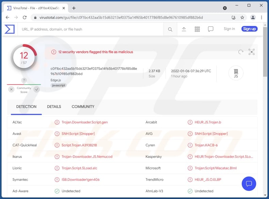Click the TrendMicro vendor name
This screenshot has width=269, height=199.
pos(154,180)
